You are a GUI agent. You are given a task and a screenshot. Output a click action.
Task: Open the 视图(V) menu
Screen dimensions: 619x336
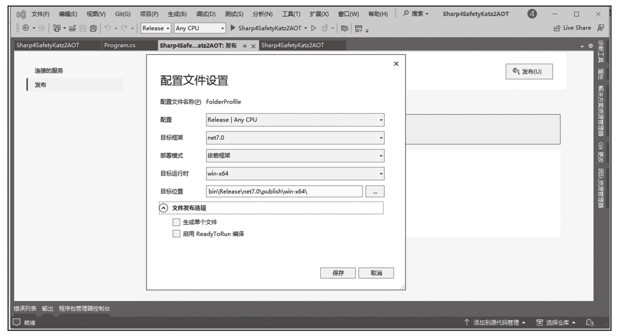[x=96, y=14]
